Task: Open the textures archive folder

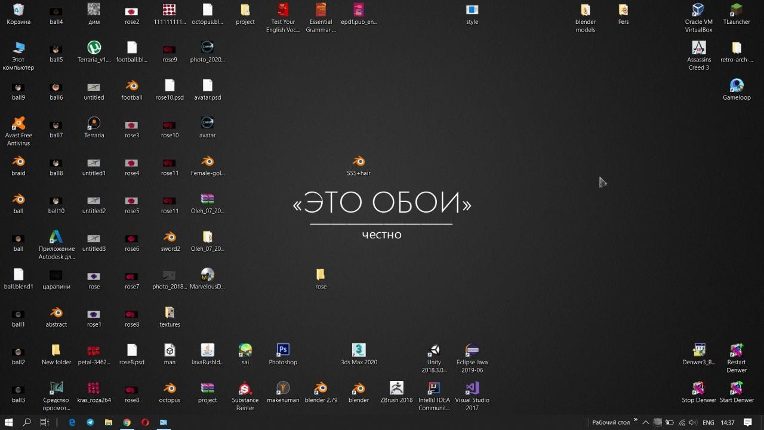Action: (x=170, y=317)
